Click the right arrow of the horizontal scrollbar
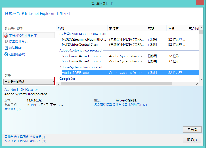 [x=197, y=84]
